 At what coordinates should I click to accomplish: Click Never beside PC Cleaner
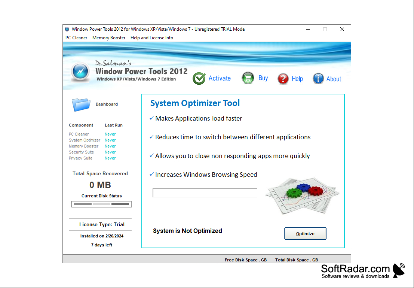110,134
